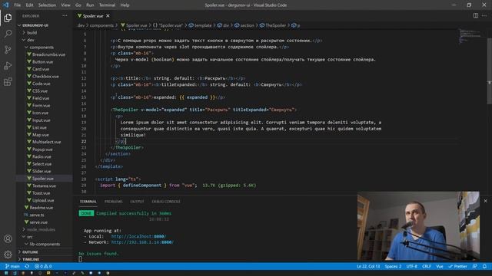Click the Windows Start button
This screenshot has height=276, width=492.
click(x=6, y=273)
